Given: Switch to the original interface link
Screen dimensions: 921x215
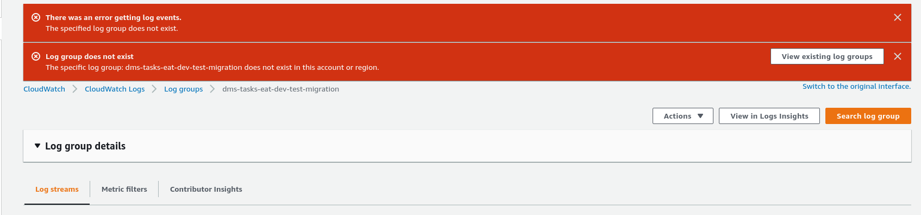Looking at the screenshot, I should click(856, 86).
